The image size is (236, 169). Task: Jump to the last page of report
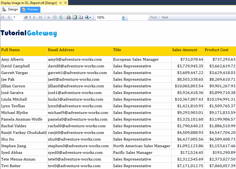[40, 17]
